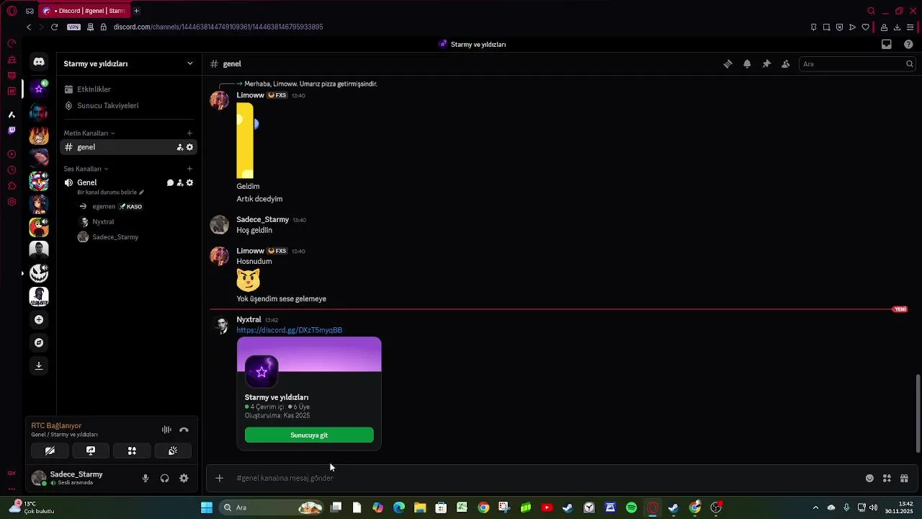Disconnect from voice call icon
This screenshot has width=922, height=519.
(184, 430)
